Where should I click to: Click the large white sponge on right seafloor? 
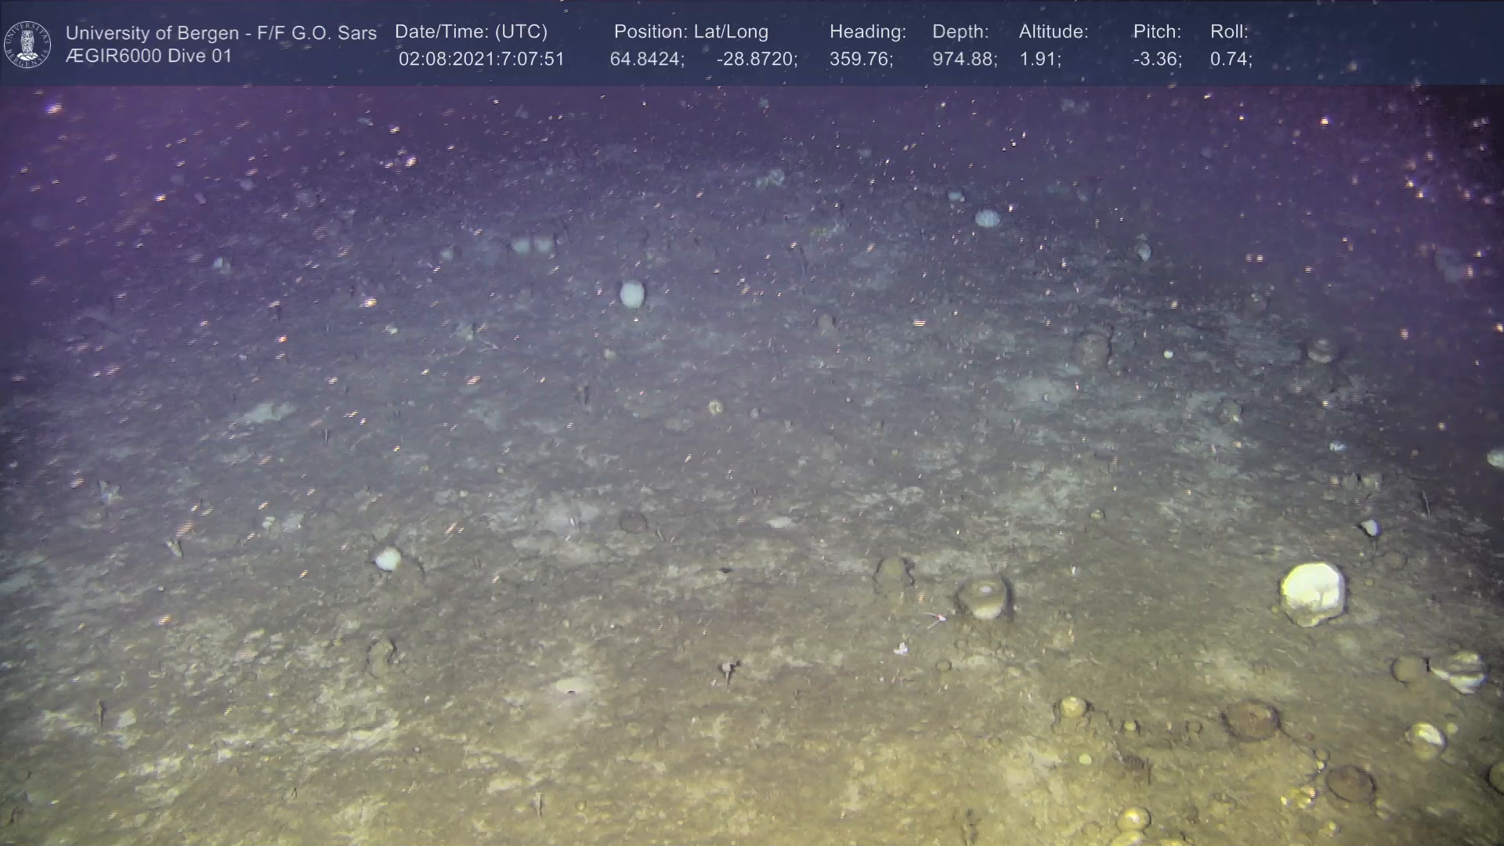[1312, 593]
